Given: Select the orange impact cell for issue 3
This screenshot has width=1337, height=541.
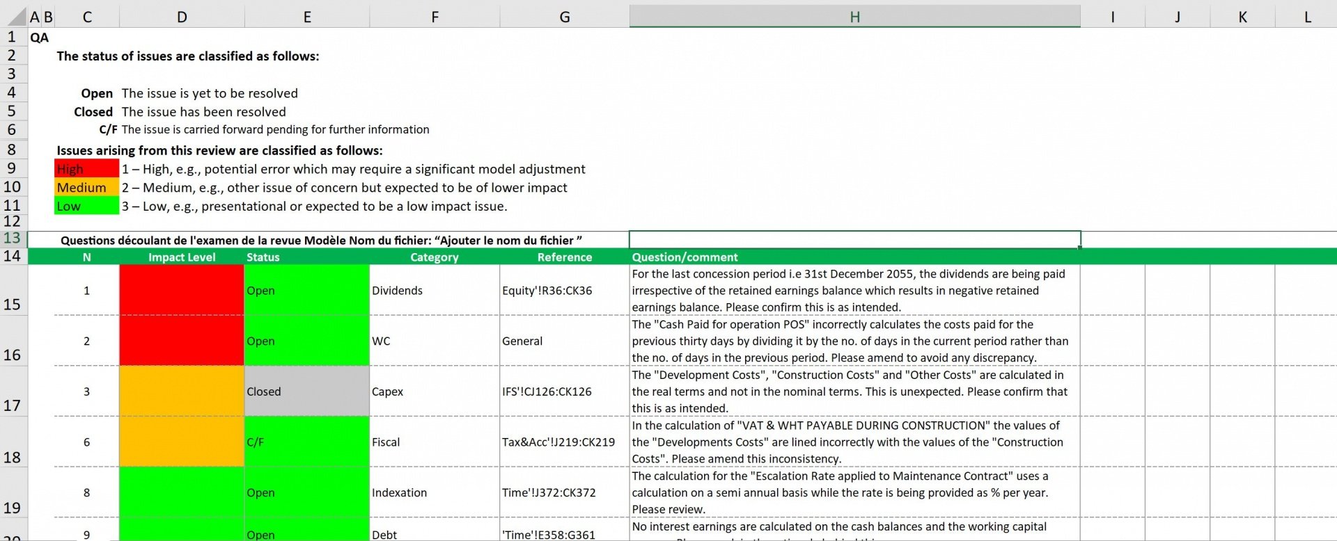Looking at the screenshot, I should [182, 391].
